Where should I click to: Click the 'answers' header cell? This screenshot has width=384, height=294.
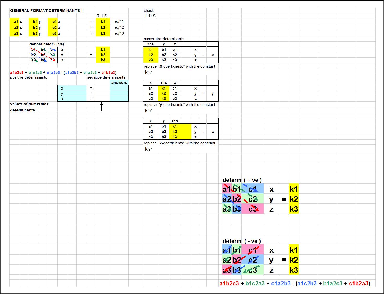[x=119, y=83]
